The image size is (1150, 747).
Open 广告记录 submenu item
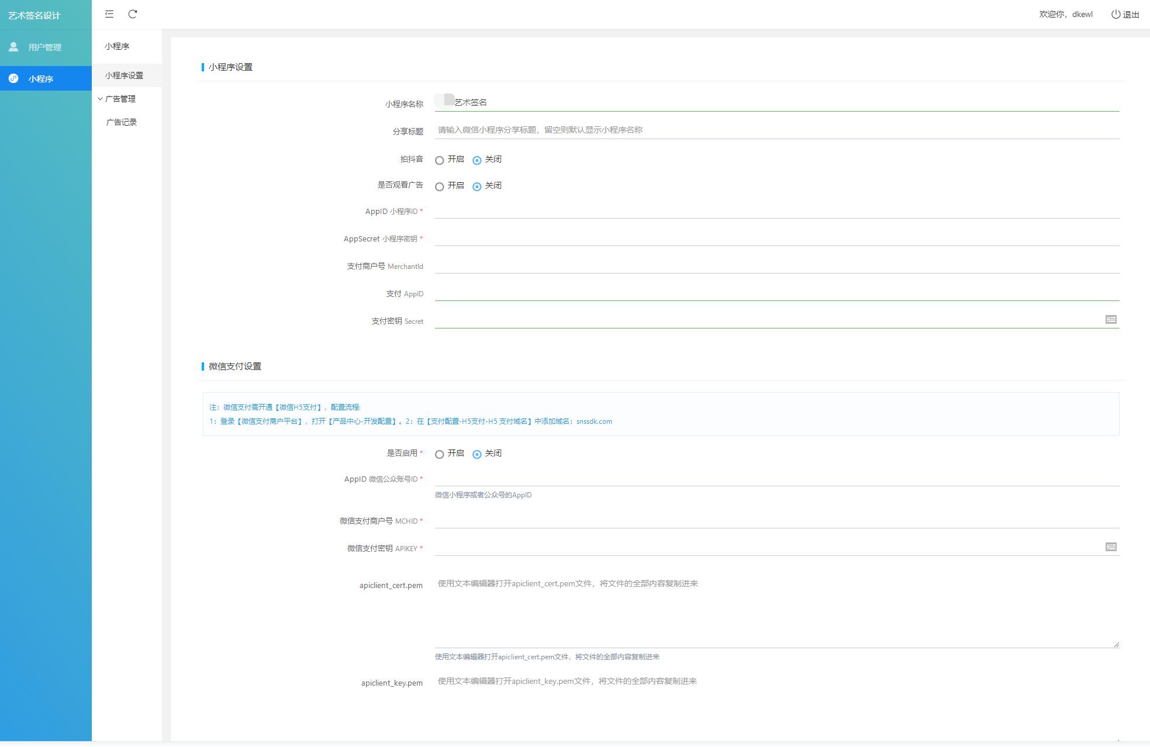pyautogui.click(x=122, y=122)
